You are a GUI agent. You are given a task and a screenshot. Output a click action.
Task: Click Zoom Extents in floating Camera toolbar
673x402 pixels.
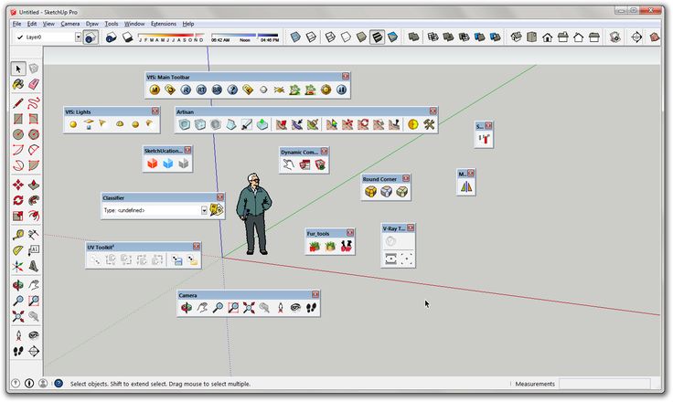click(249, 308)
